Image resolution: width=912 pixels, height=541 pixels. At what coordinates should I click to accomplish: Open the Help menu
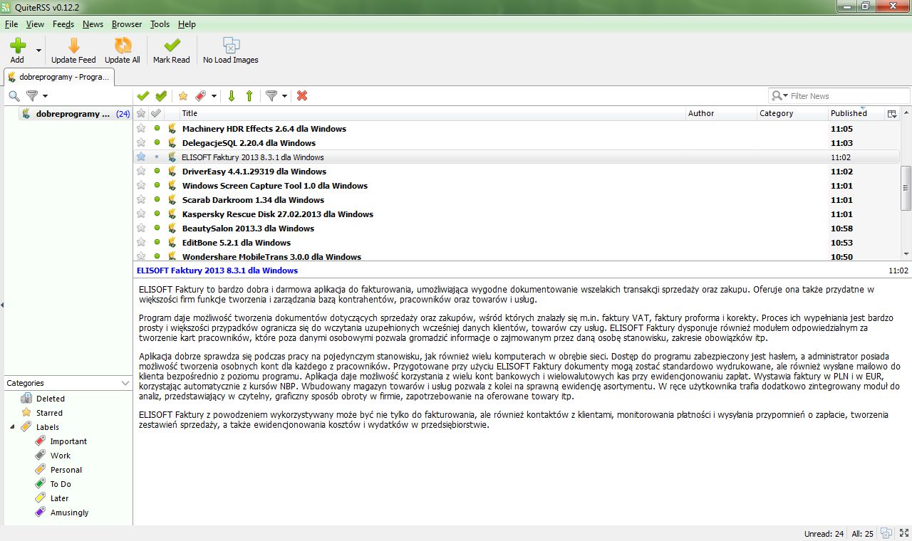187,24
